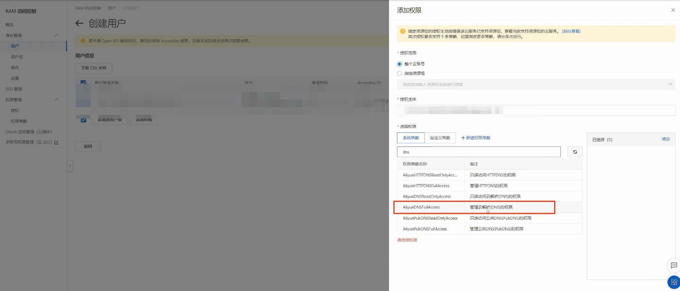Collapse the 权限管理 section in the sidebar

click(57, 99)
